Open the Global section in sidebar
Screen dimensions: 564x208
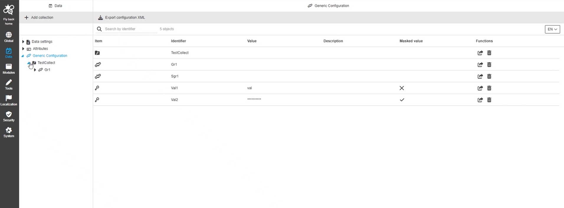tap(9, 37)
